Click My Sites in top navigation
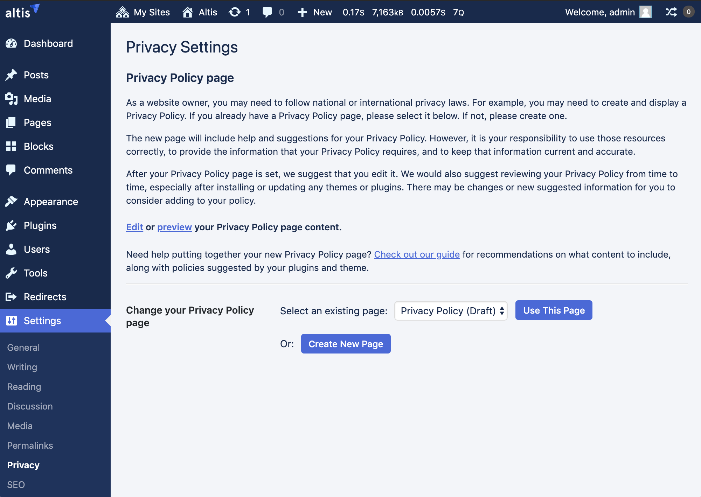The image size is (701, 497). tap(145, 12)
